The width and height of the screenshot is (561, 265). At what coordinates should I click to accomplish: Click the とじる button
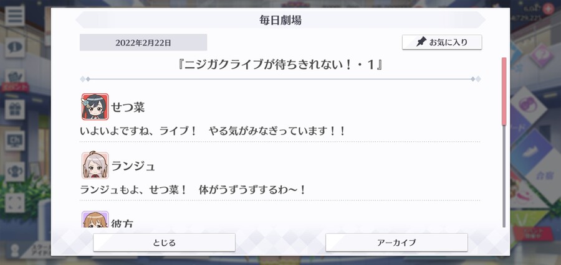[x=164, y=243]
